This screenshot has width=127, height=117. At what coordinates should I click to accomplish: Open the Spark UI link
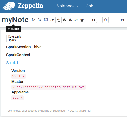click(x=13, y=63)
